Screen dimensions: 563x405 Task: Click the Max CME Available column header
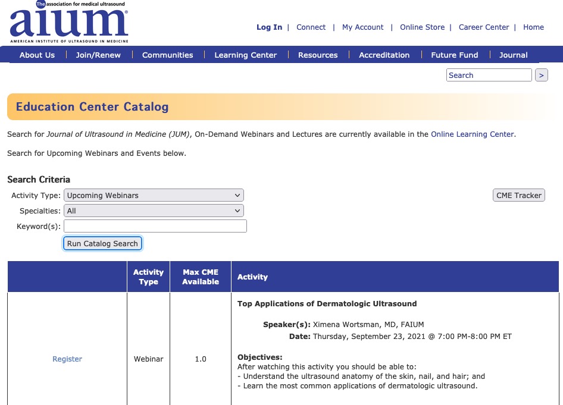point(201,277)
